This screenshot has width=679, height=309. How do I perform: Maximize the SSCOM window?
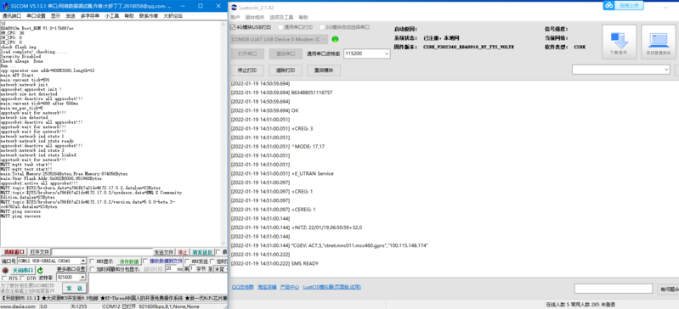[201, 6]
